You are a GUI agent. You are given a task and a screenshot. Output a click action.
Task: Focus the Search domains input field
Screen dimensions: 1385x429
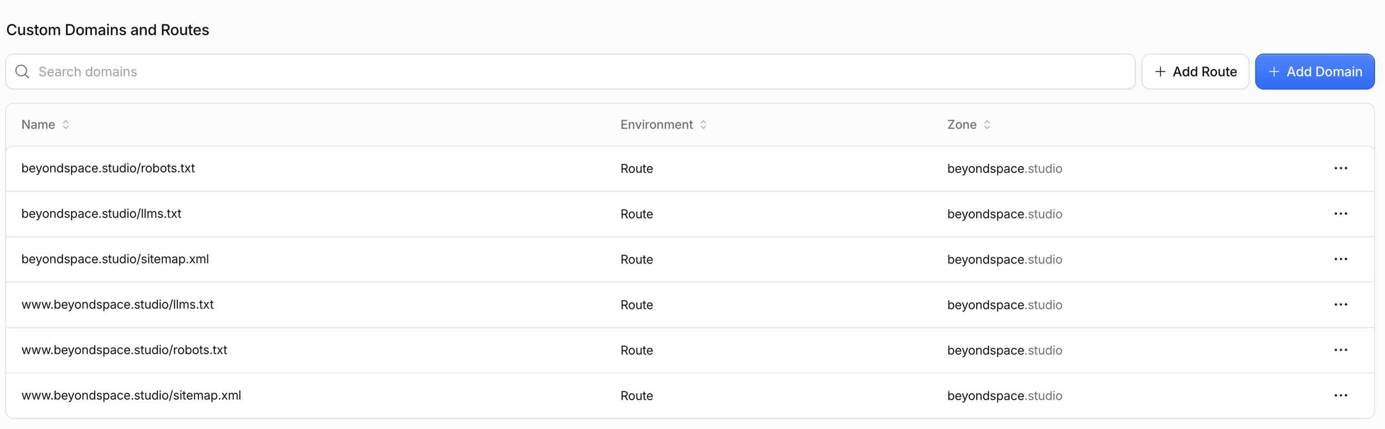pyautogui.click(x=570, y=71)
